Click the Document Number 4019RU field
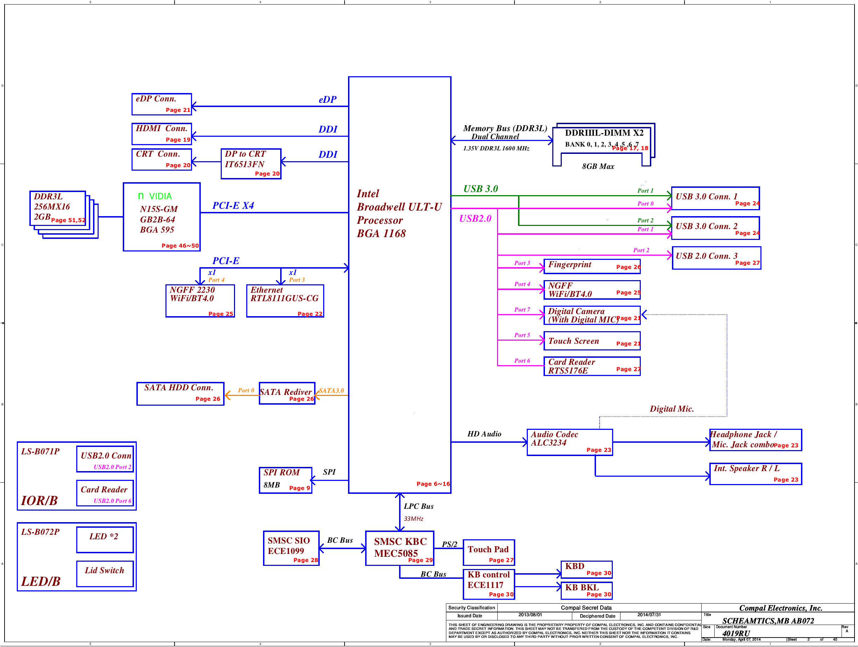 736,633
